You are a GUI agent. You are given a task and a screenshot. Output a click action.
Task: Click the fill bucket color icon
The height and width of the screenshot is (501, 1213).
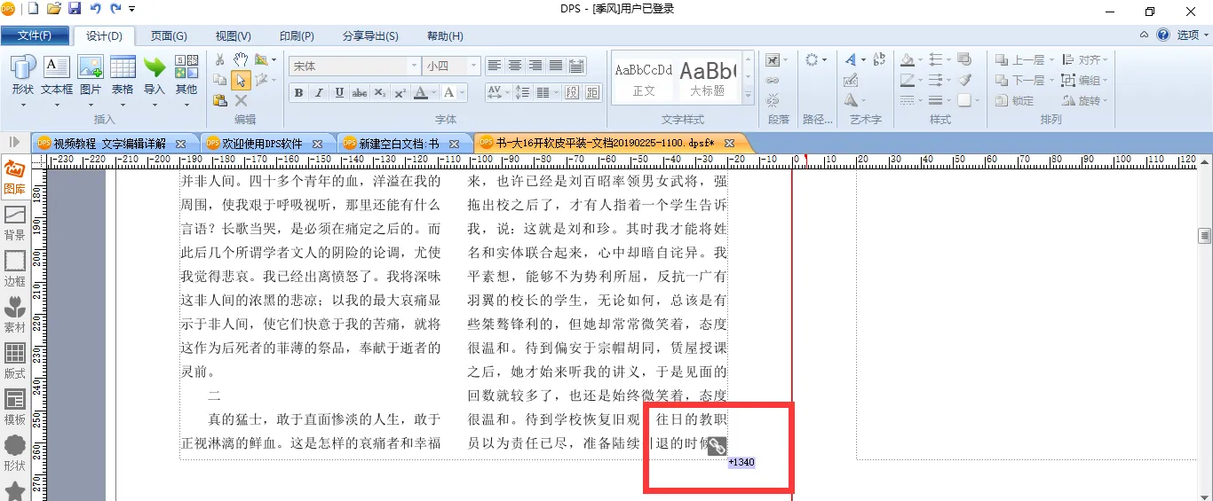(908, 59)
